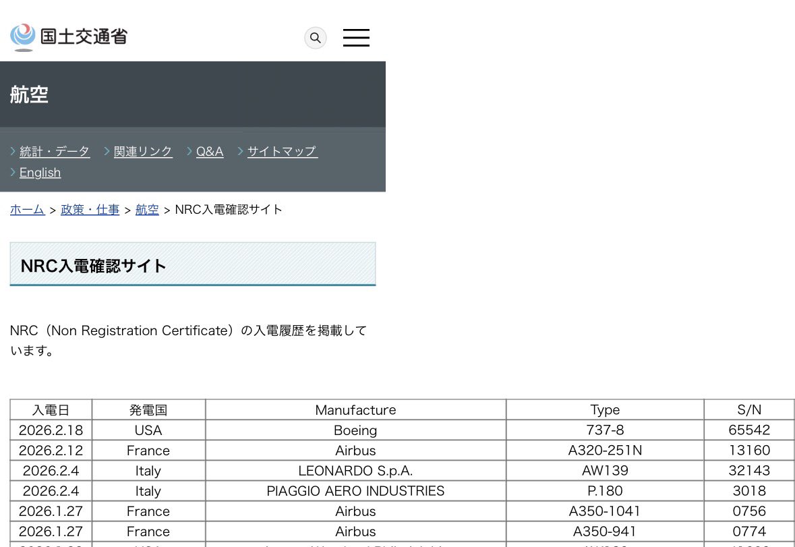Go to 航空 breadcrumb link
The width and height of the screenshot is (795, 547).
pyautogui.click(x=147, y=209)
